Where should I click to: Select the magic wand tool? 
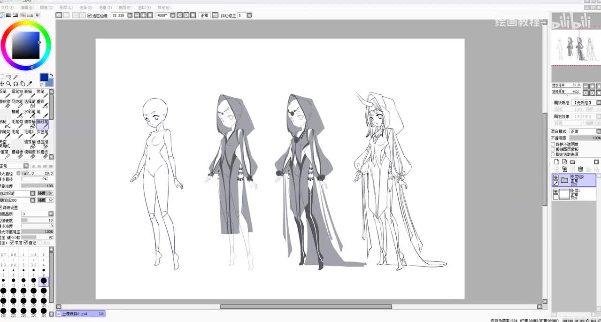pos(15,77)
